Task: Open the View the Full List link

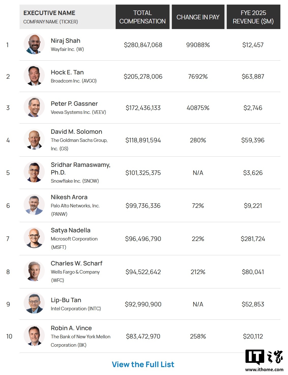Action: coord(143,365)
